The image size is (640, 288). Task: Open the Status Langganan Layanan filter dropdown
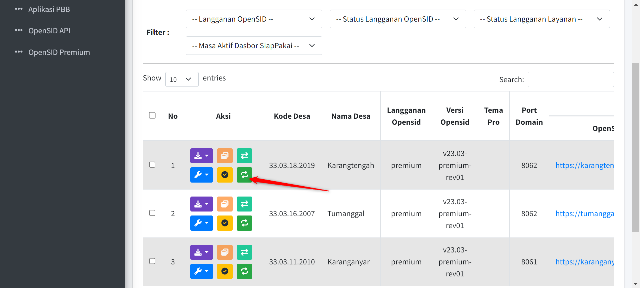(542, 19)
